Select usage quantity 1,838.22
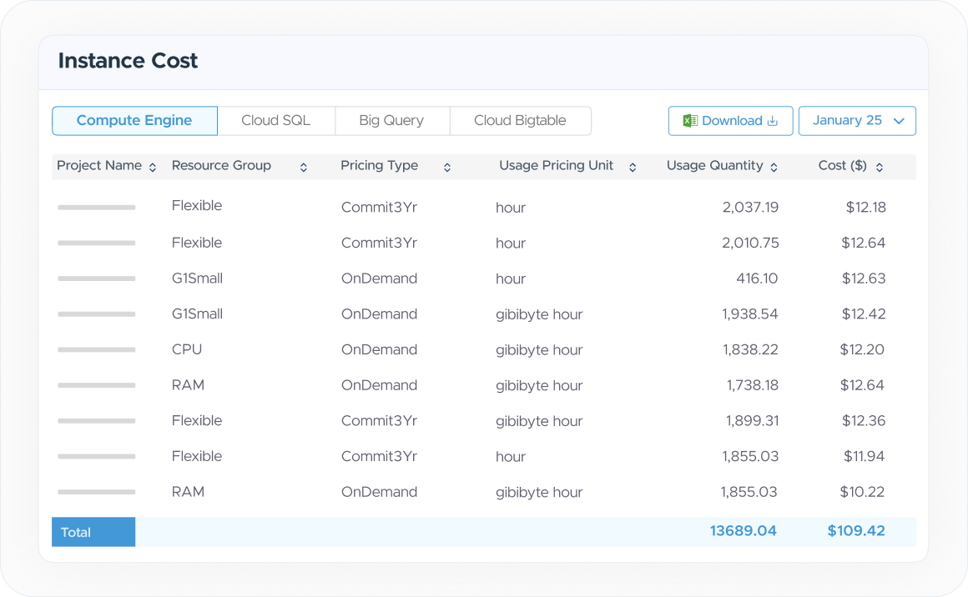The image size is (968, 597). tap(751, 349)
